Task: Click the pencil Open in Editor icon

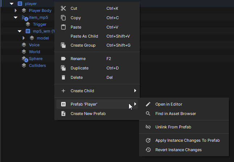Action: pyautogui.click(x=148, y=104)
